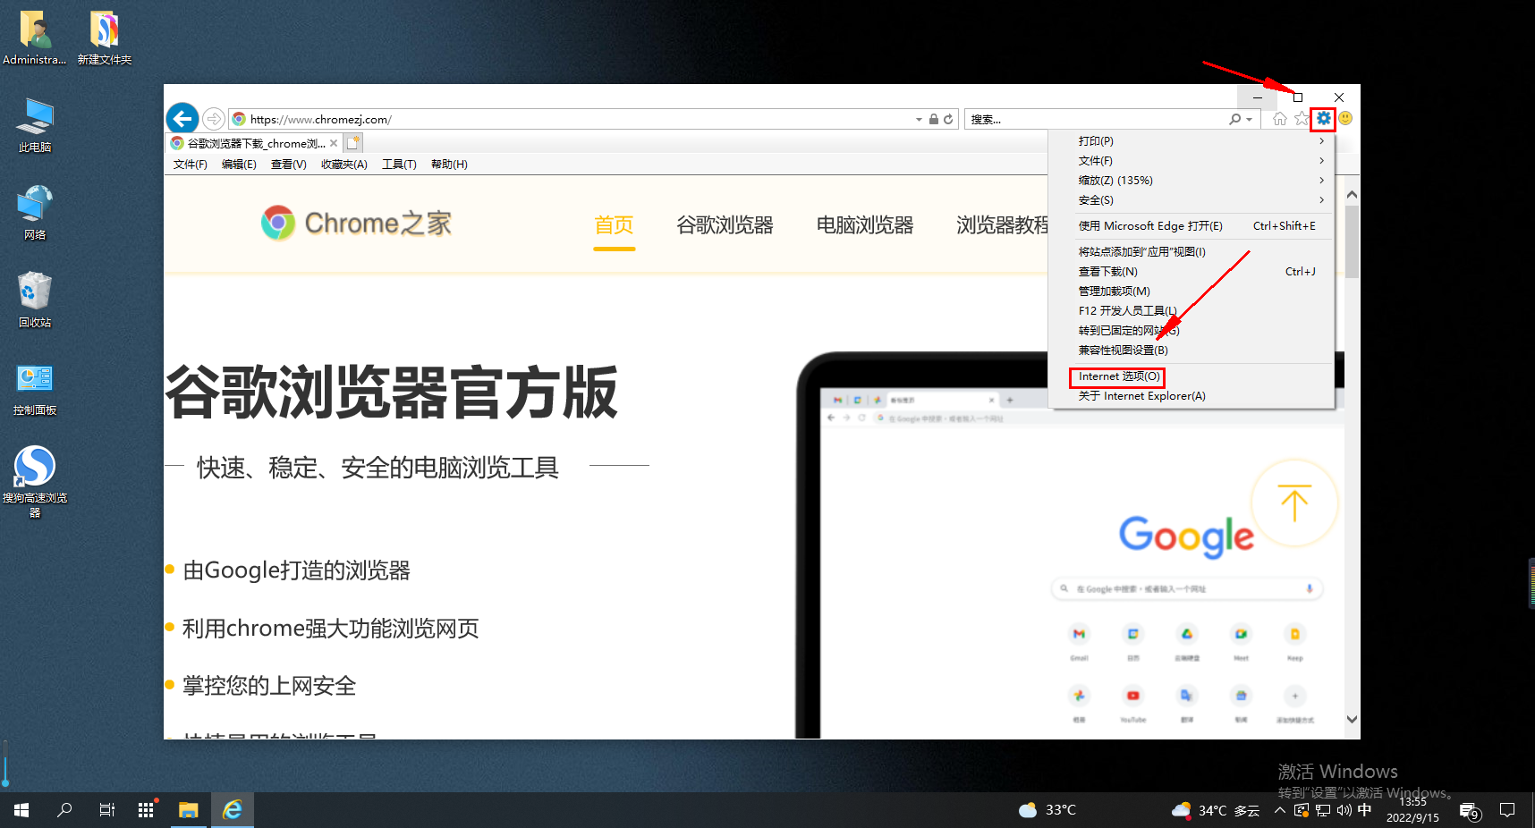Open 新建文件夹 desktop folder
The width and height of the screenshot is (1535, 828).
pyautogui.click(x=104, y=38)
